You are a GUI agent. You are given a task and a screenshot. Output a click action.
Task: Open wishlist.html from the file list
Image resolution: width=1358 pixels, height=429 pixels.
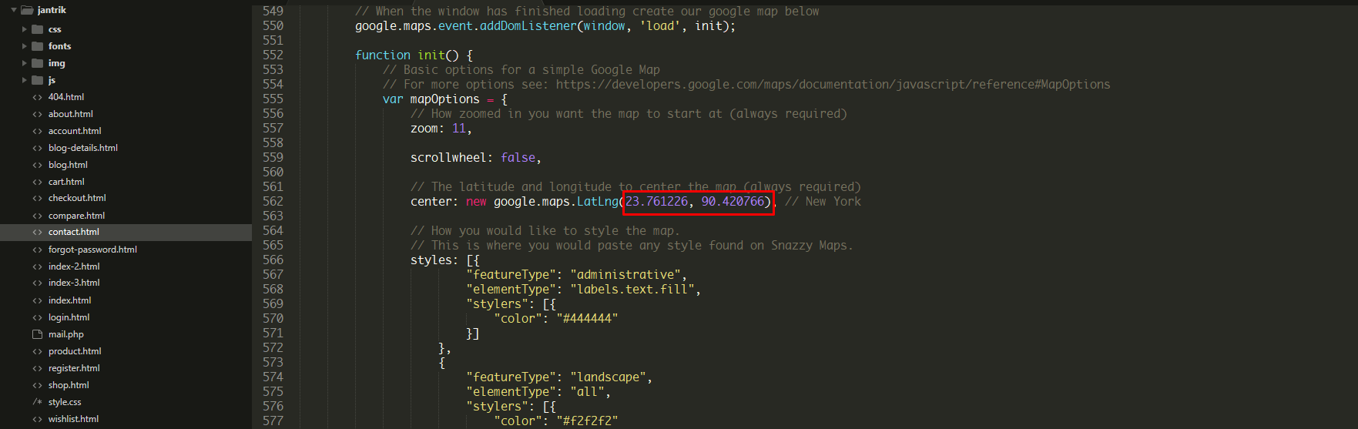[x=73, y=419]
